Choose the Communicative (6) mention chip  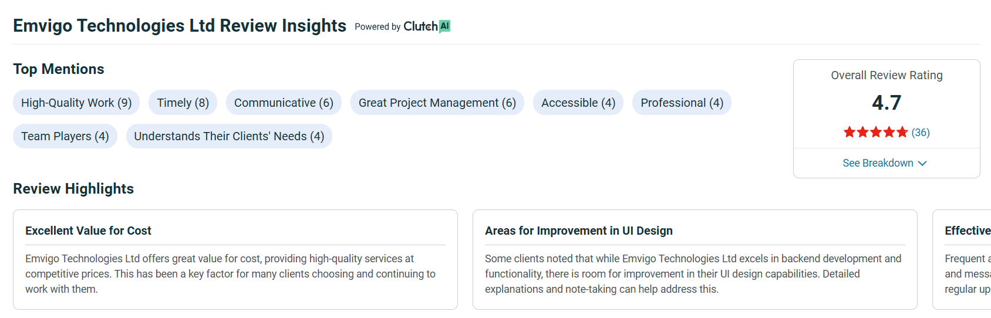284,103
